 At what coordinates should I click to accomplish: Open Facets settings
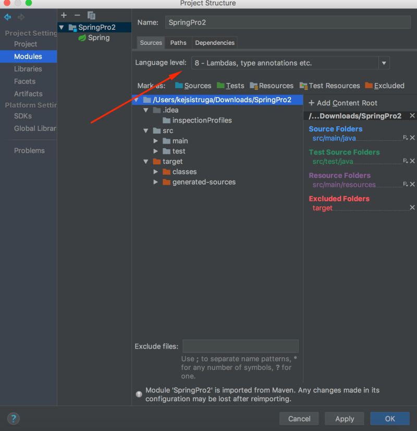[24, 81]
